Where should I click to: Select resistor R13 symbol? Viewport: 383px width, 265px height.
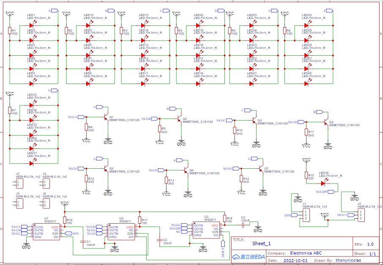pyautogui.click(x=166, y=180)
